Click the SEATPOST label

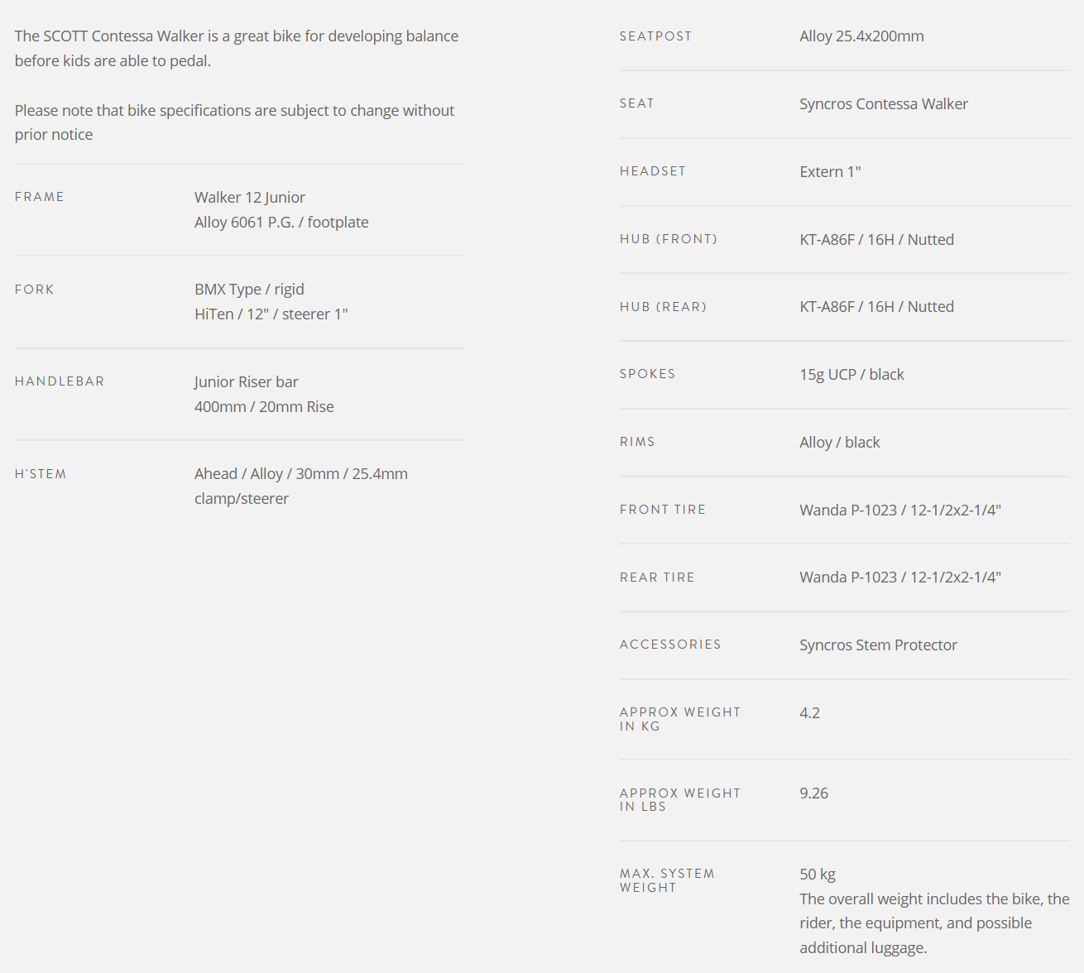655,36
